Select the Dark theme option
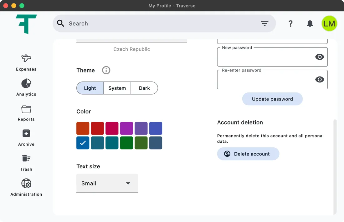The height and width of the screenshot is (222, 344). [x=144, y=88]
